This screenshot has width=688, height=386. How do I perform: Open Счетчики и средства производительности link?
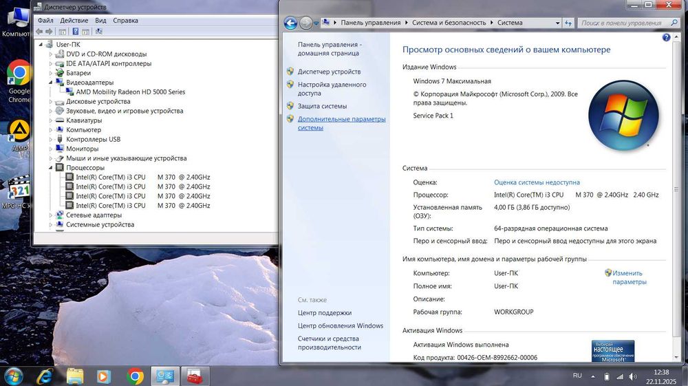pos(330,343)
